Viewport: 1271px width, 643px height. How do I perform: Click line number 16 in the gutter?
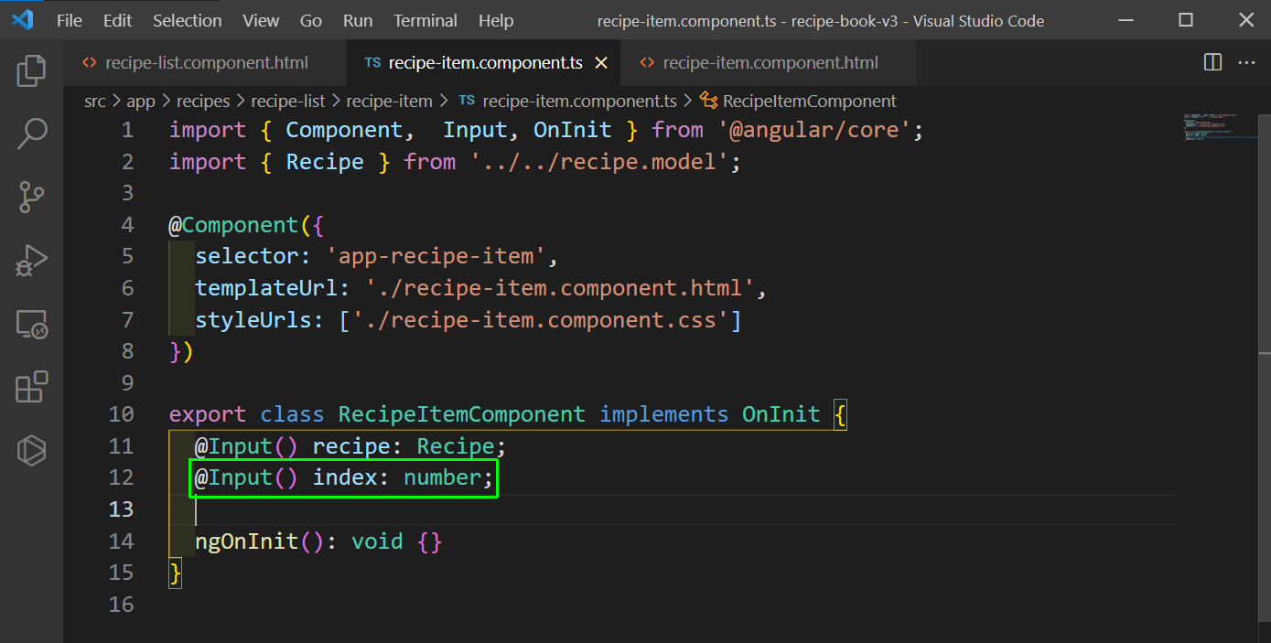[121, 604]
